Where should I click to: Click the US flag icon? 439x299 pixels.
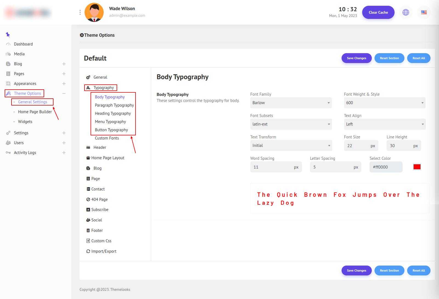coord(424,12)
